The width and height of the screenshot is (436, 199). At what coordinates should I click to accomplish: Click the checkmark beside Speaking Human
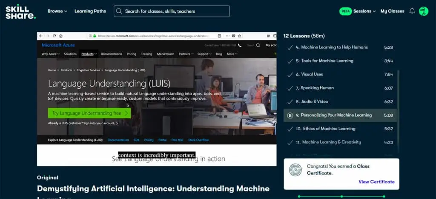click(290, 88)
